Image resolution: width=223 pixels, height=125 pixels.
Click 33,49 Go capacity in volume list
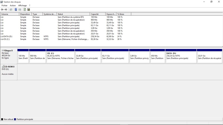coord(94,23)
